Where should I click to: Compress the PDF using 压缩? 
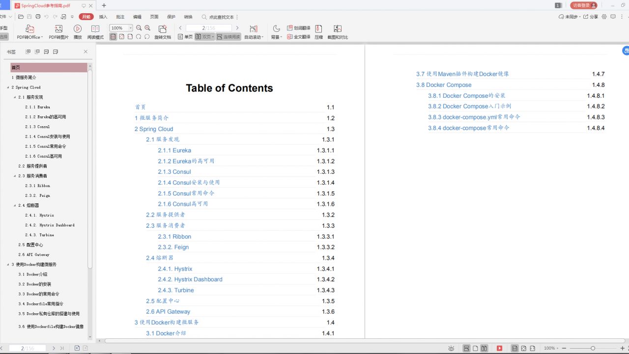[318, 31]
